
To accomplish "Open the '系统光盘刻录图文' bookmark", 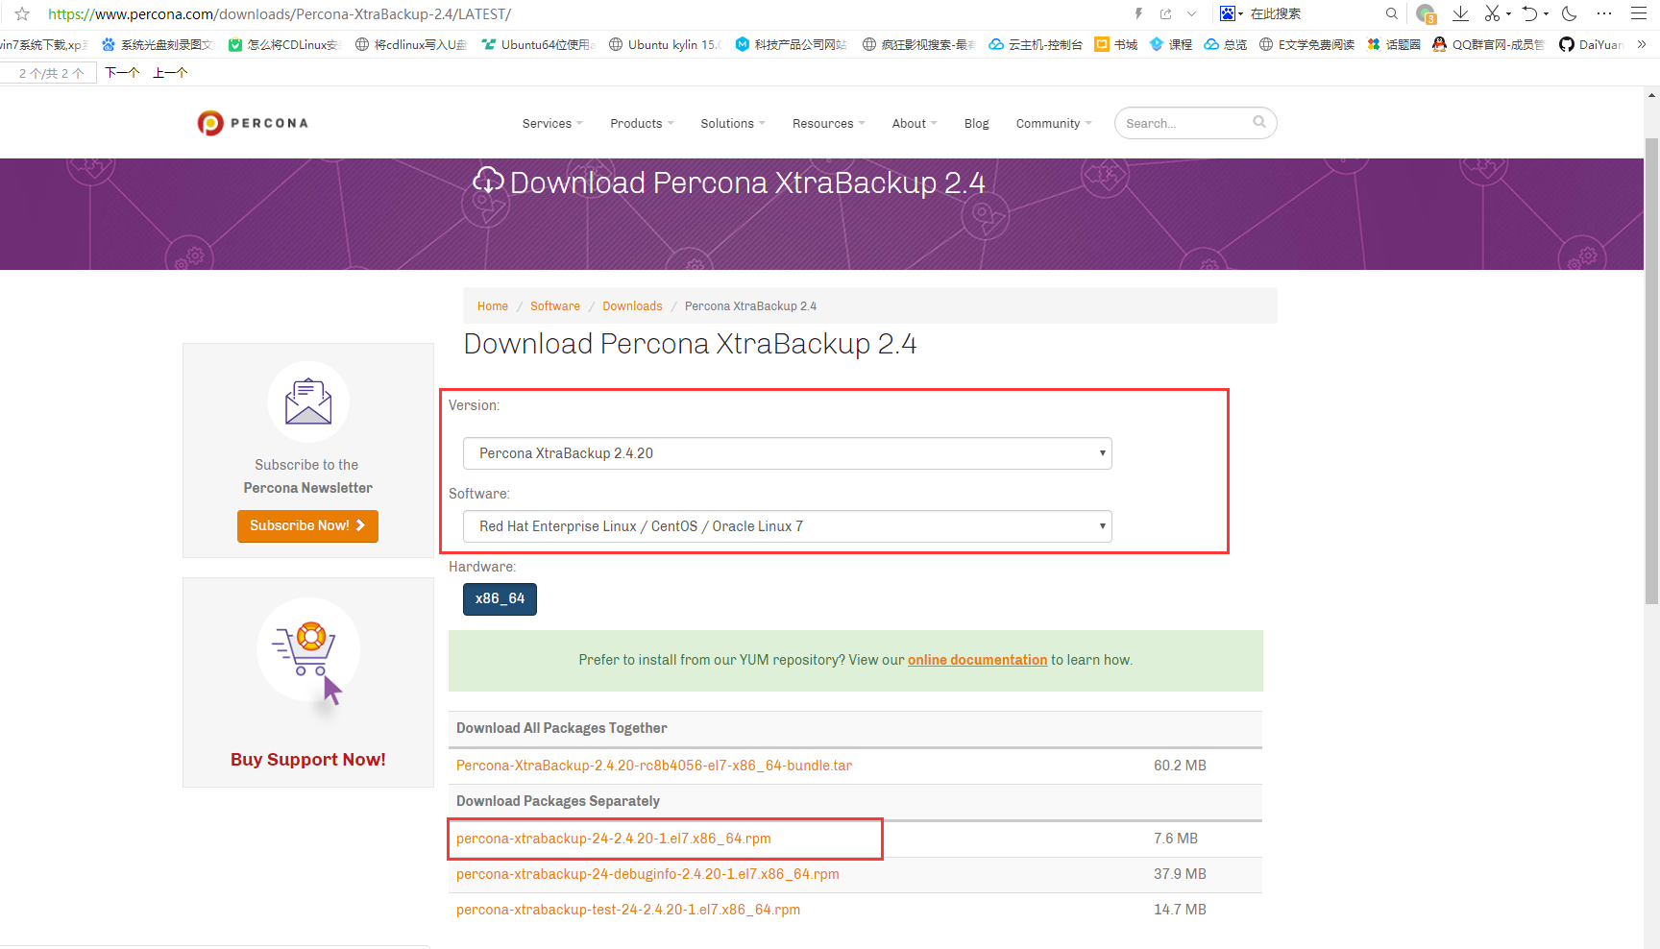I will pos(158,45).
